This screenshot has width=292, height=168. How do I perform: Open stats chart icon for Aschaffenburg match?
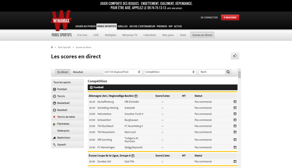point(234,101)
